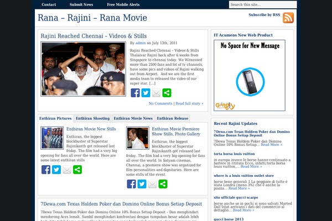
Task: Open the No Comments link
Action: pos(160,103)
